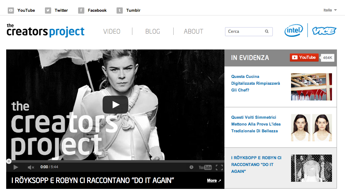The width and height of the screenshot is (345, 196).
Task: Go to the ABOUT page
Action: pos(194,32)
